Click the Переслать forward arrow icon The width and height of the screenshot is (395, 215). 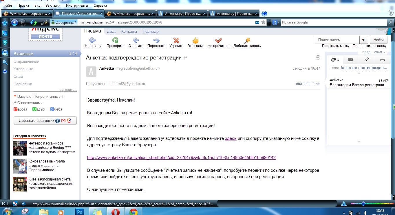pos(156,40)
